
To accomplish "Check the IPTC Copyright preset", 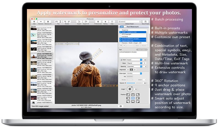I will [120, 34].
